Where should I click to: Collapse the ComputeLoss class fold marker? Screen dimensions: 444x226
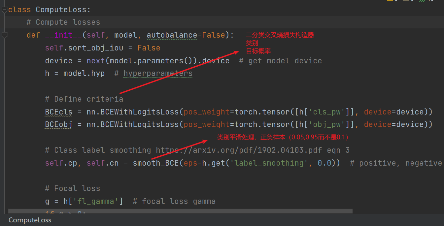[4, 10]
